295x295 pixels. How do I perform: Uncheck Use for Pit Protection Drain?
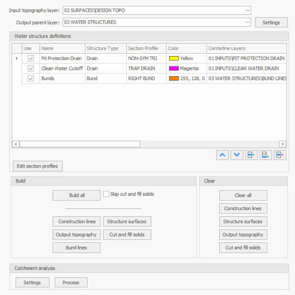[x=30, y=59]
